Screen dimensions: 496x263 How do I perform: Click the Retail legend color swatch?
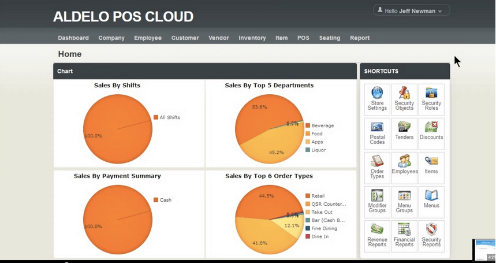[x=308, y=196]
